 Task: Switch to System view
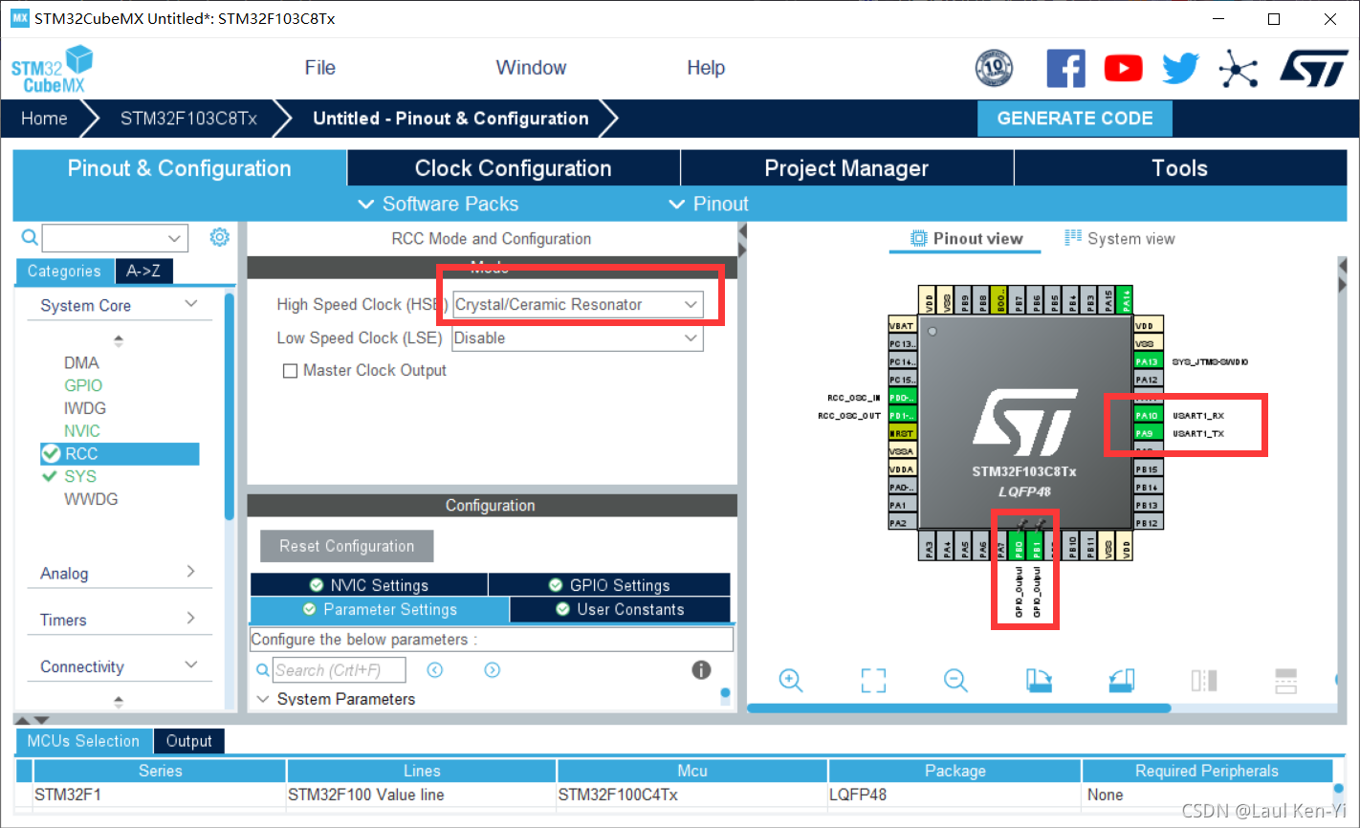tap(1120, 239)
